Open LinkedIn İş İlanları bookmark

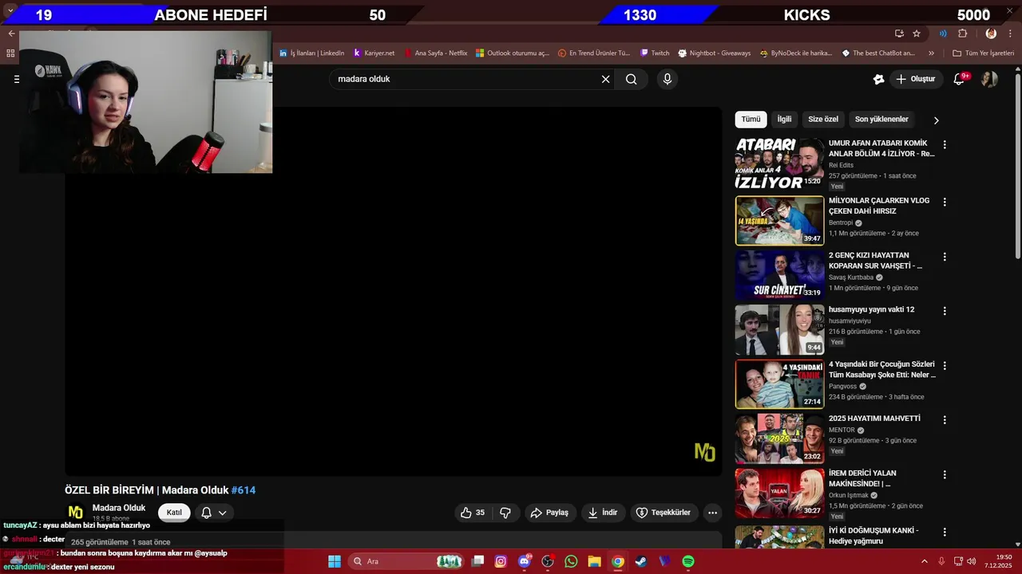click(x=311, y=53)
